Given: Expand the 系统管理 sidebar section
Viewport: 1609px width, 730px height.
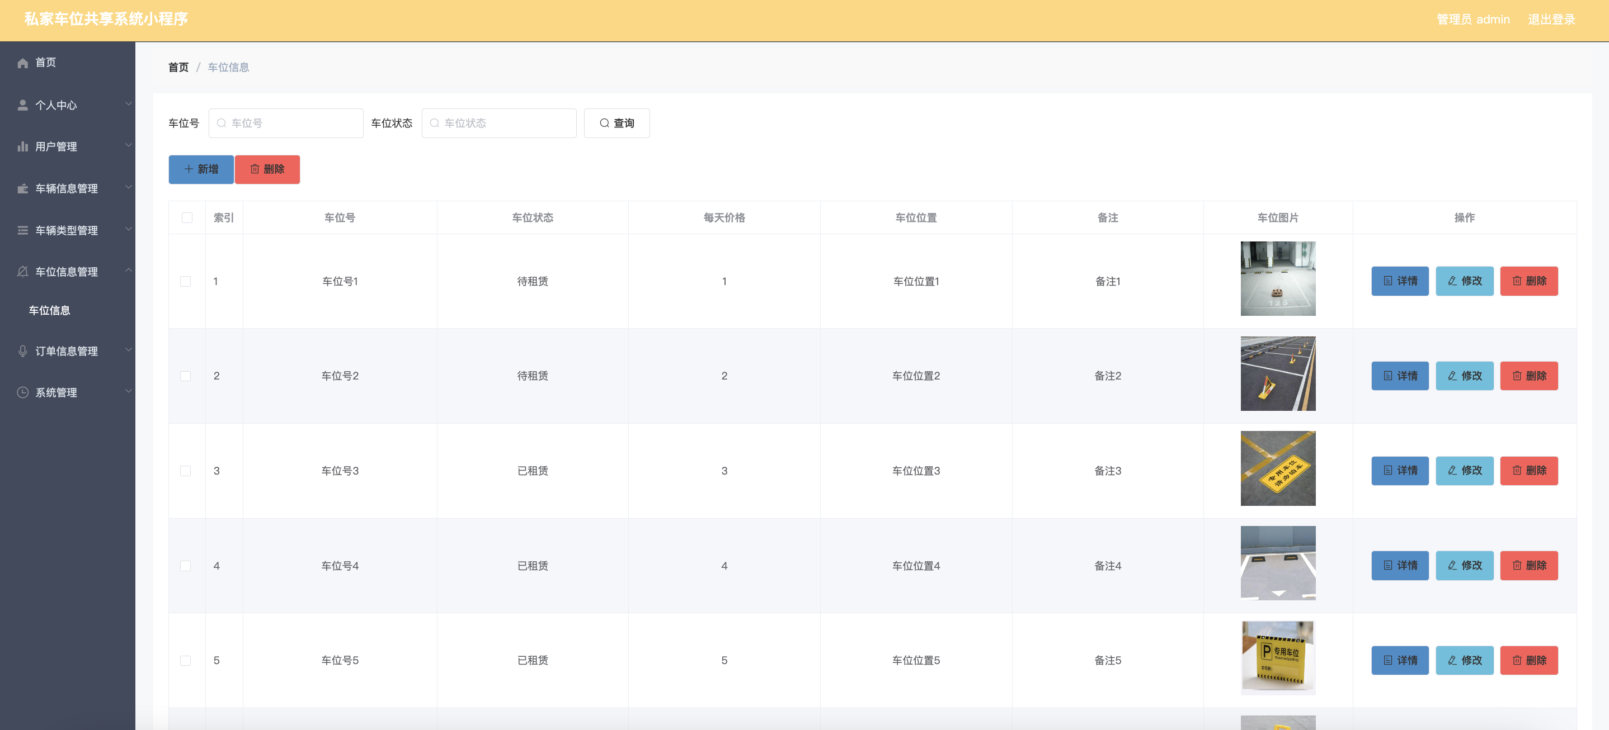Looking at the screenshot, I should tap(67, 393).
